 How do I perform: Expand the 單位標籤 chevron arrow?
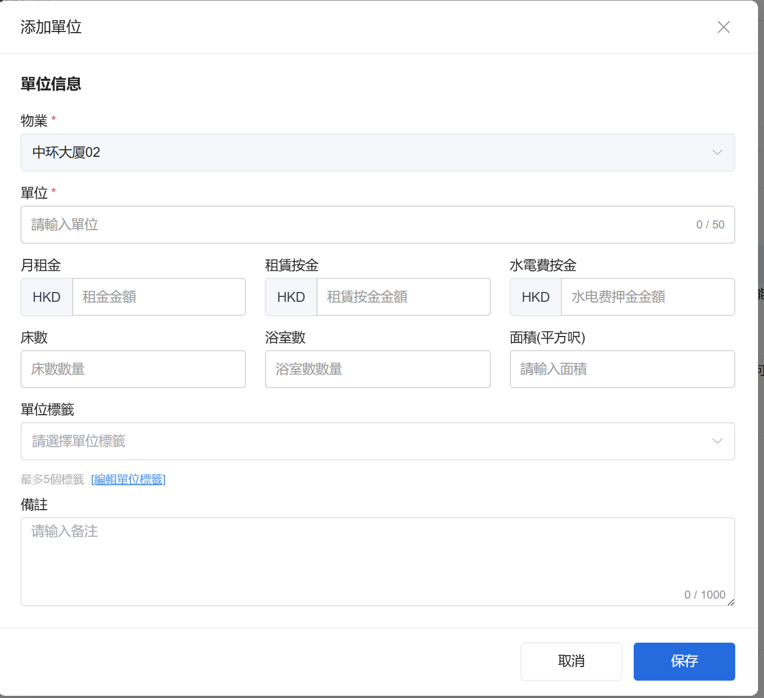(717, 441)
